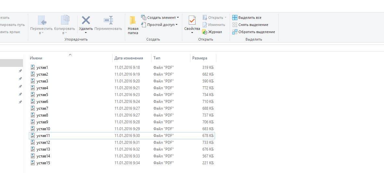Click the Переименовать rename icon
Viewport: 384px width, 173px height.
(108, 20)
